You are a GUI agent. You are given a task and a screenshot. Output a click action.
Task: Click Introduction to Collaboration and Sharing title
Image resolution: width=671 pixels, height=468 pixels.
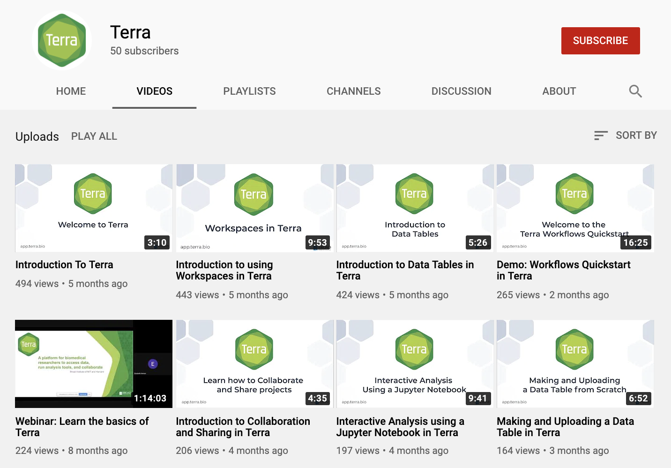[x=243, y=427]
